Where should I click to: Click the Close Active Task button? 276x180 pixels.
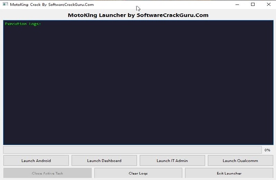47,173
